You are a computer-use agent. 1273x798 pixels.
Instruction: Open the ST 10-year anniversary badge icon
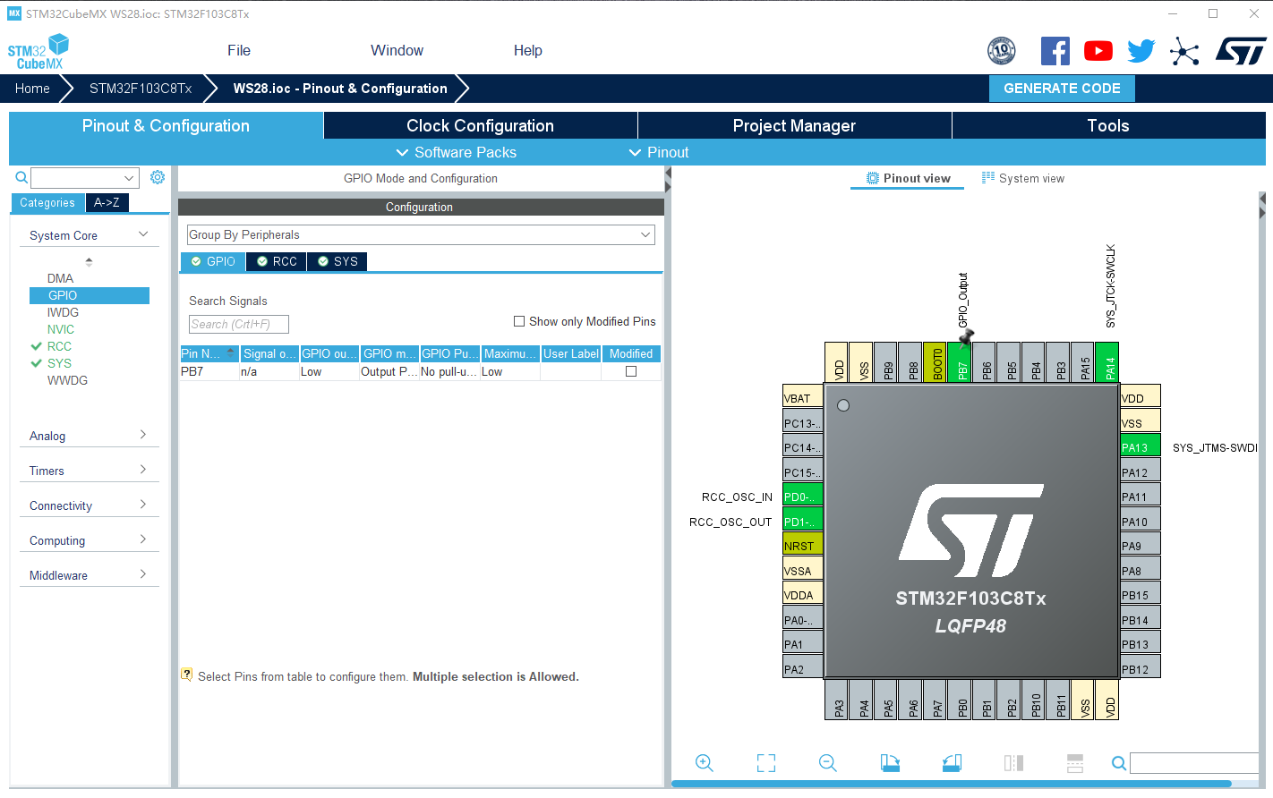click(x=1002, y=51)
